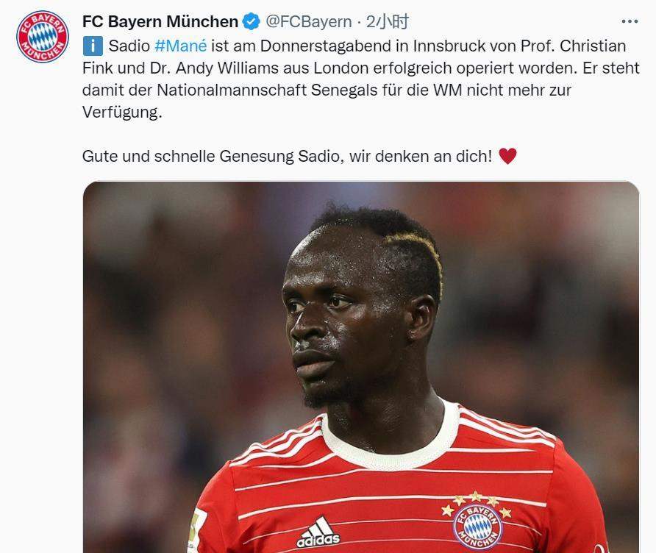Click the tweet timestamp 2小时
Image resolution: width=656 pixels, height=553 pixels.
coord(388,21)
